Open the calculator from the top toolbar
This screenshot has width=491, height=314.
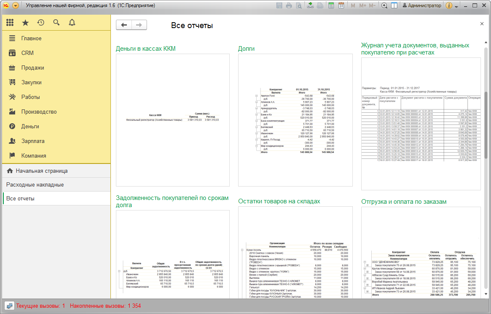click(x=331, y=5)
